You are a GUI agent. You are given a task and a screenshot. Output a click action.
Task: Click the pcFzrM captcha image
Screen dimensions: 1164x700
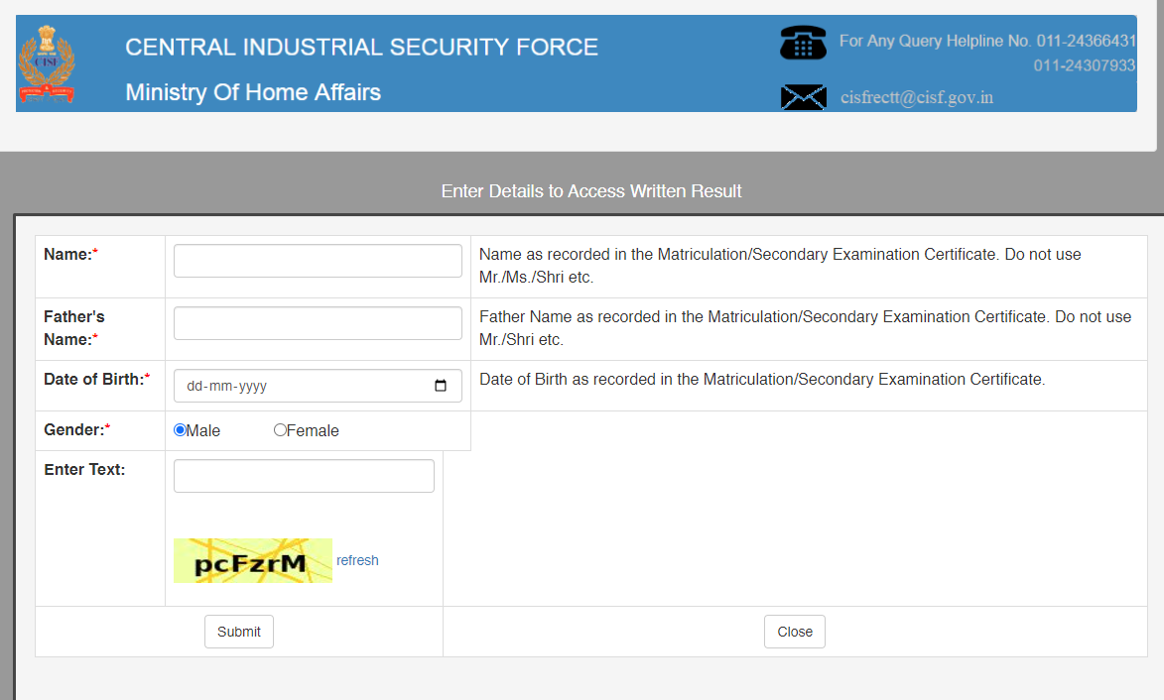point(253,560)
